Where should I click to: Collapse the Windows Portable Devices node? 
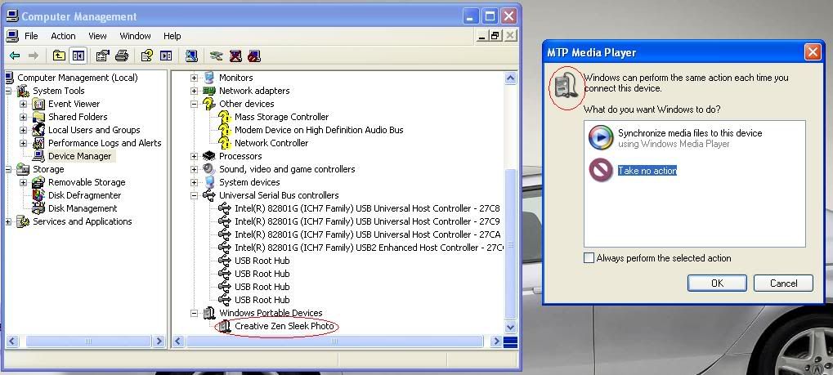click(x=195, y=314)
